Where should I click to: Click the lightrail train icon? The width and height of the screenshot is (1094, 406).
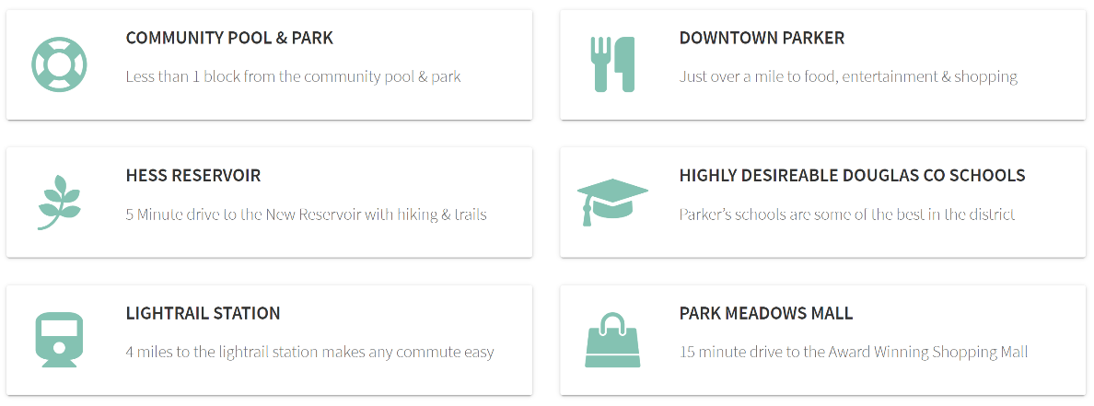click(59, 340)
